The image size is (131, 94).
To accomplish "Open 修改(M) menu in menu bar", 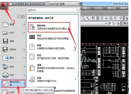I will coord(111,8).
